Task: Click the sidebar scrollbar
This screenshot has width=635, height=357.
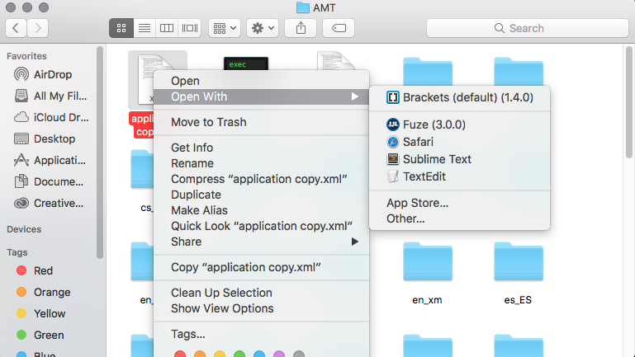Action: [x=100, y=153]
